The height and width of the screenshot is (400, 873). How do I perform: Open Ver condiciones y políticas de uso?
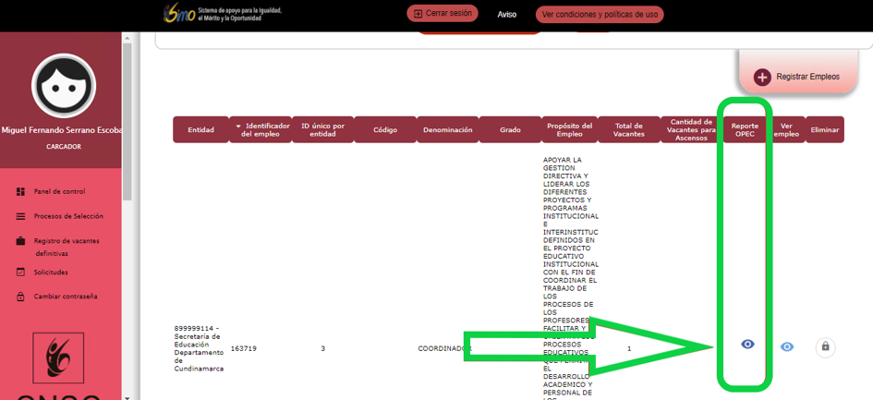(601, 15)
